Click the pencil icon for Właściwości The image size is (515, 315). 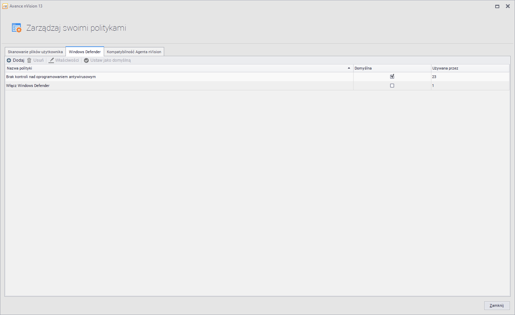51,60
